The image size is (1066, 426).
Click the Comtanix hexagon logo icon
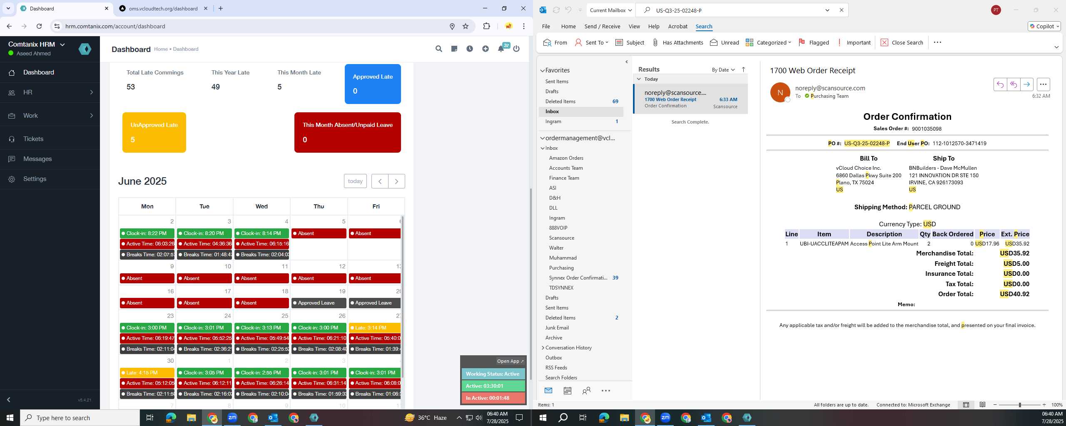85,49
